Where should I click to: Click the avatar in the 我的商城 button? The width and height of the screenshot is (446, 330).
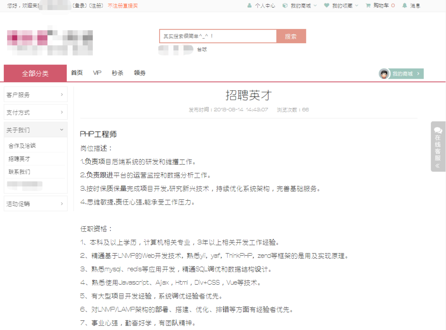click(x=384, y=74)
